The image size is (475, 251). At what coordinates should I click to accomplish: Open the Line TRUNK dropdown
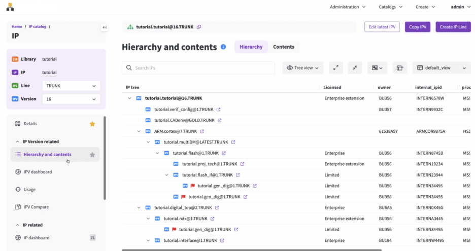pyautogui.click(x=70, y=86)
